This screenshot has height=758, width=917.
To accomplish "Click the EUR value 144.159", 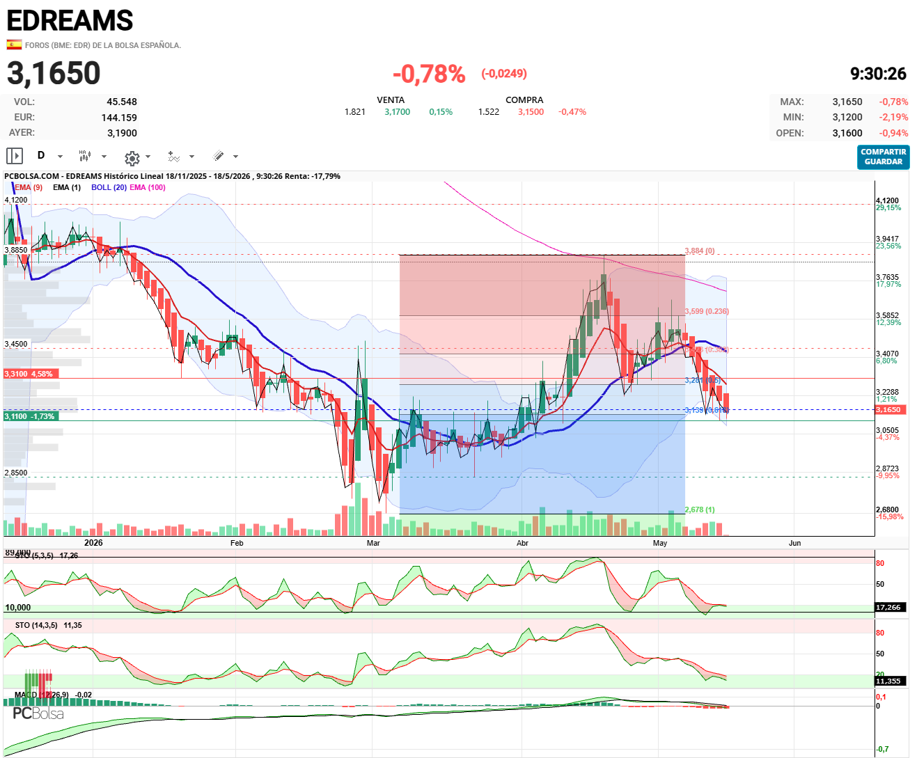I will coord(119,118).
